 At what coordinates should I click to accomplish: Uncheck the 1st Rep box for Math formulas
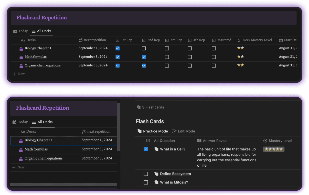118,57
